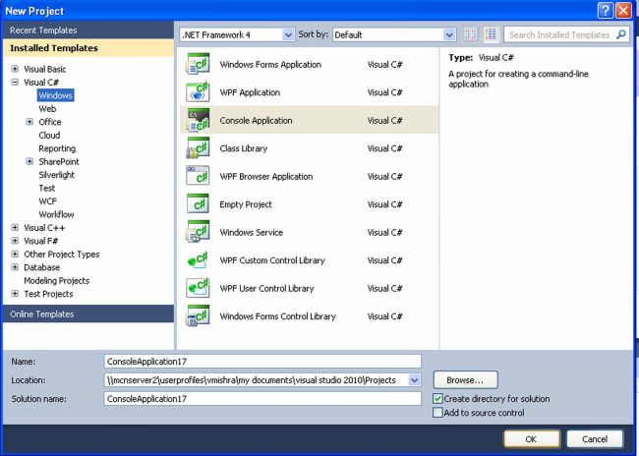639x456 pixels.
Task: Select the Test item under Visual C#
Action: (47, 188)
